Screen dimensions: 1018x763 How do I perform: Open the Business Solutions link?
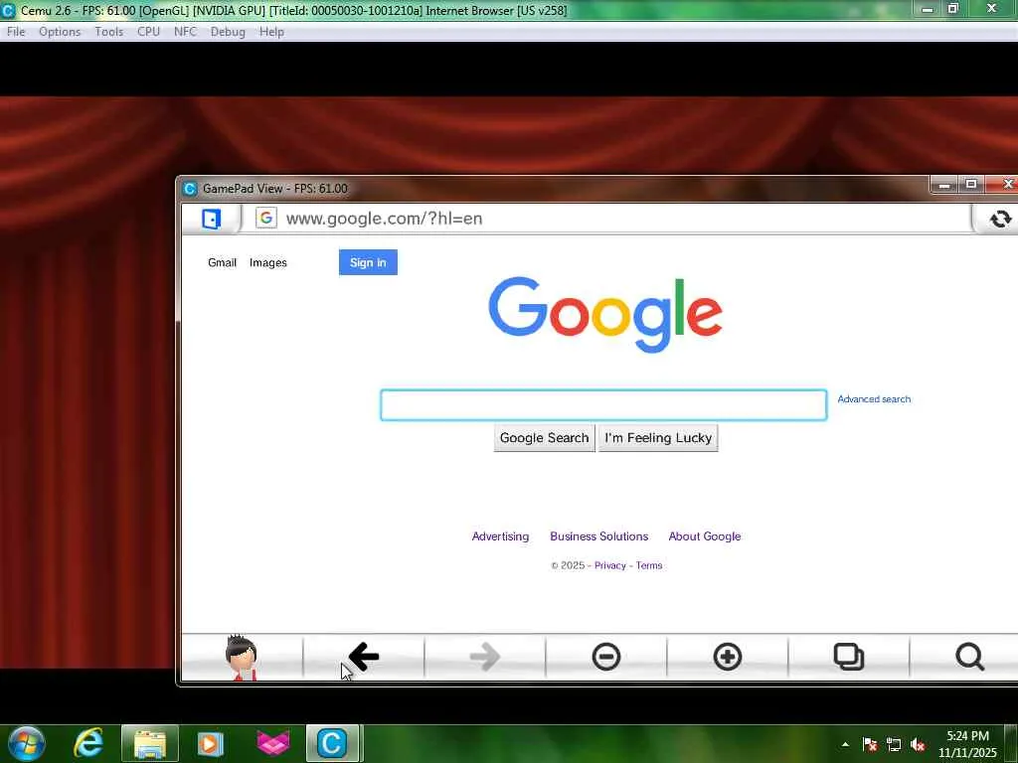pos(599,536)
